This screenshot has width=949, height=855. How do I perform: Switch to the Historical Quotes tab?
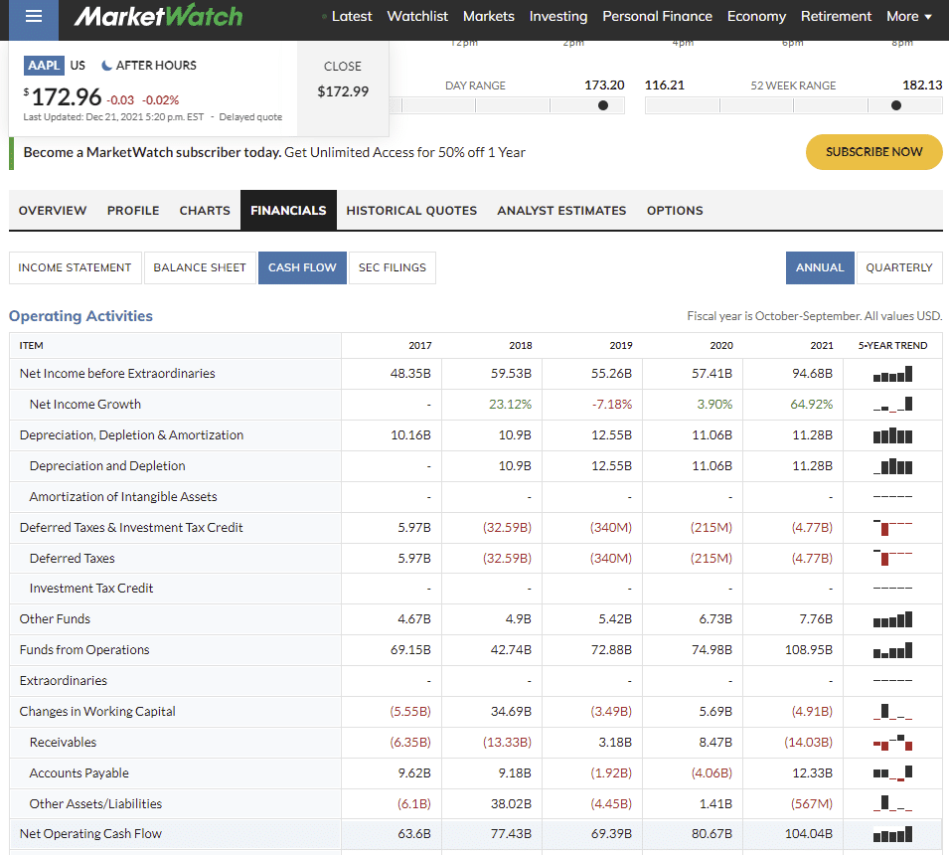coord(411,211)
